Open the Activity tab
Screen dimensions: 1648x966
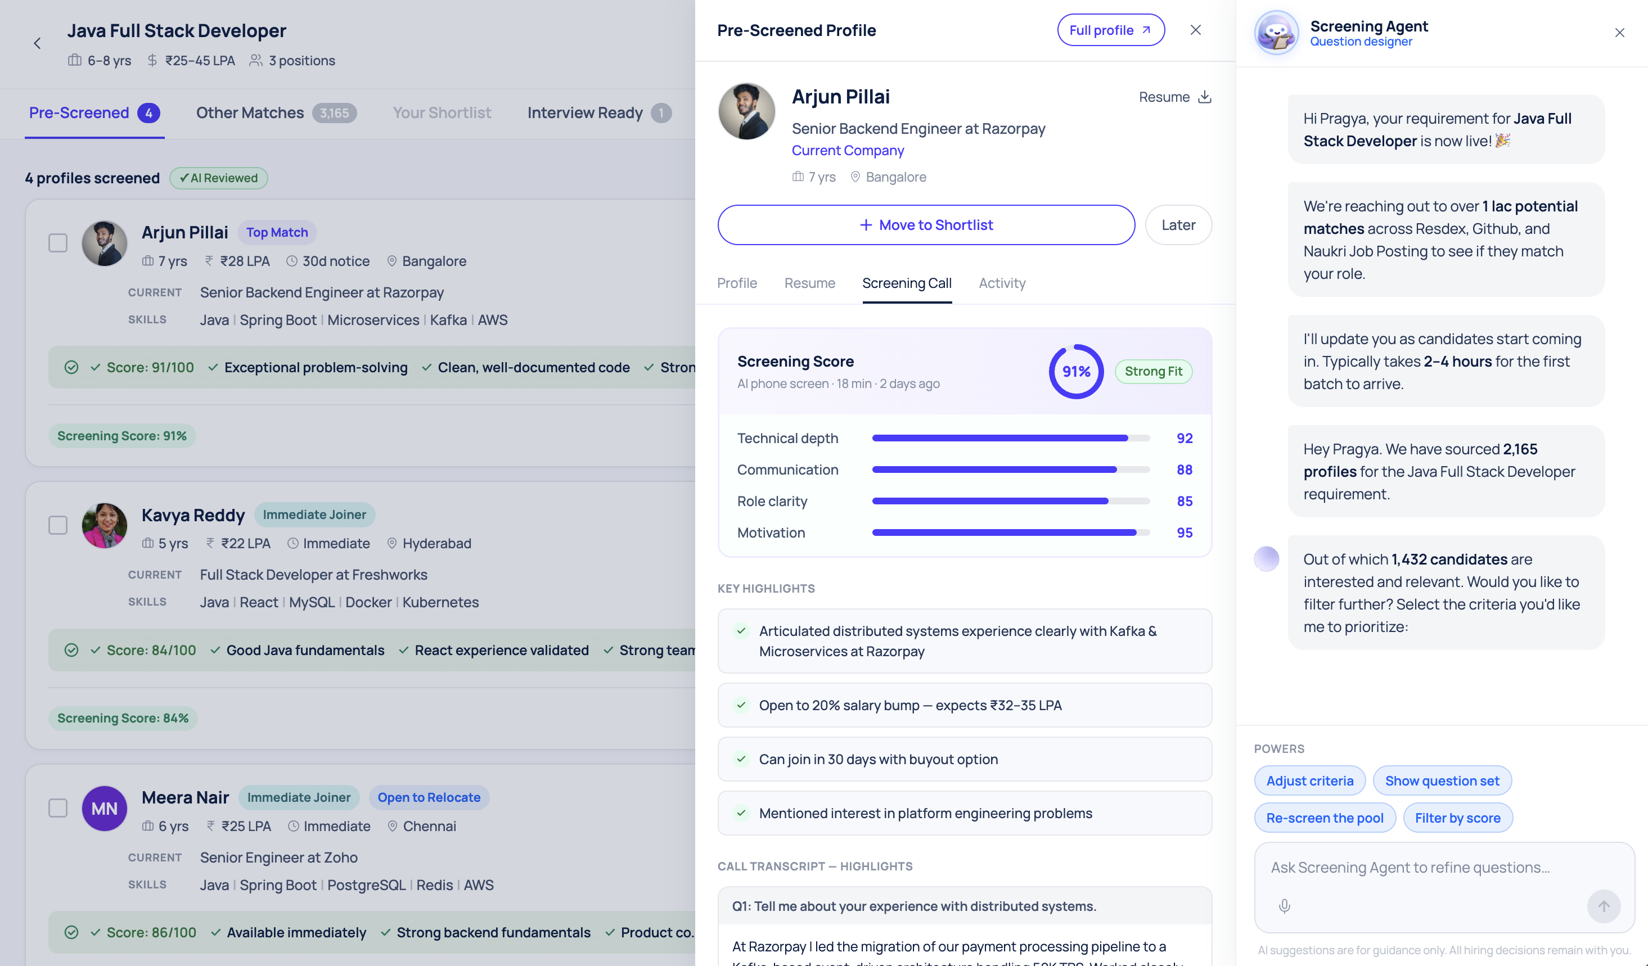pos(1002,283)
